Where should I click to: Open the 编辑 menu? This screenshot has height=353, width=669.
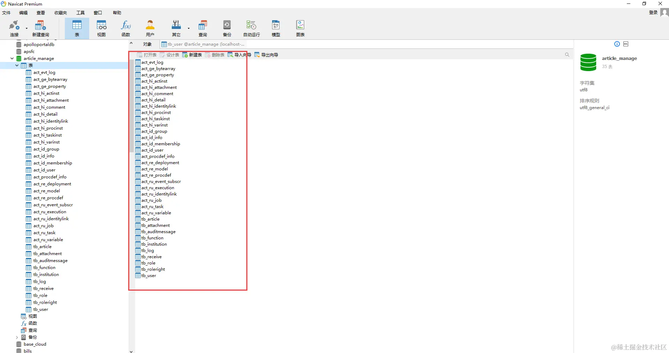tap(23, 13)
